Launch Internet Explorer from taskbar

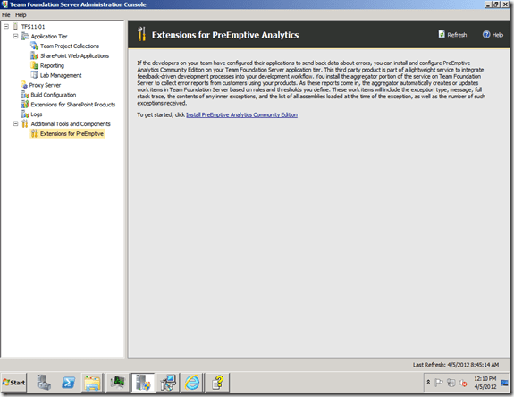coord(193,383)
